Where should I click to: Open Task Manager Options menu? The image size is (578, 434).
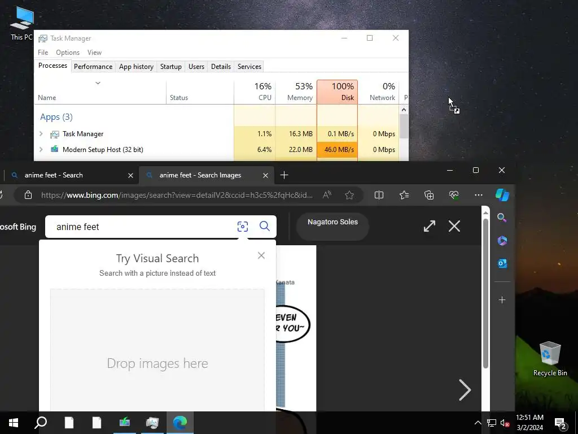[68, 53]
